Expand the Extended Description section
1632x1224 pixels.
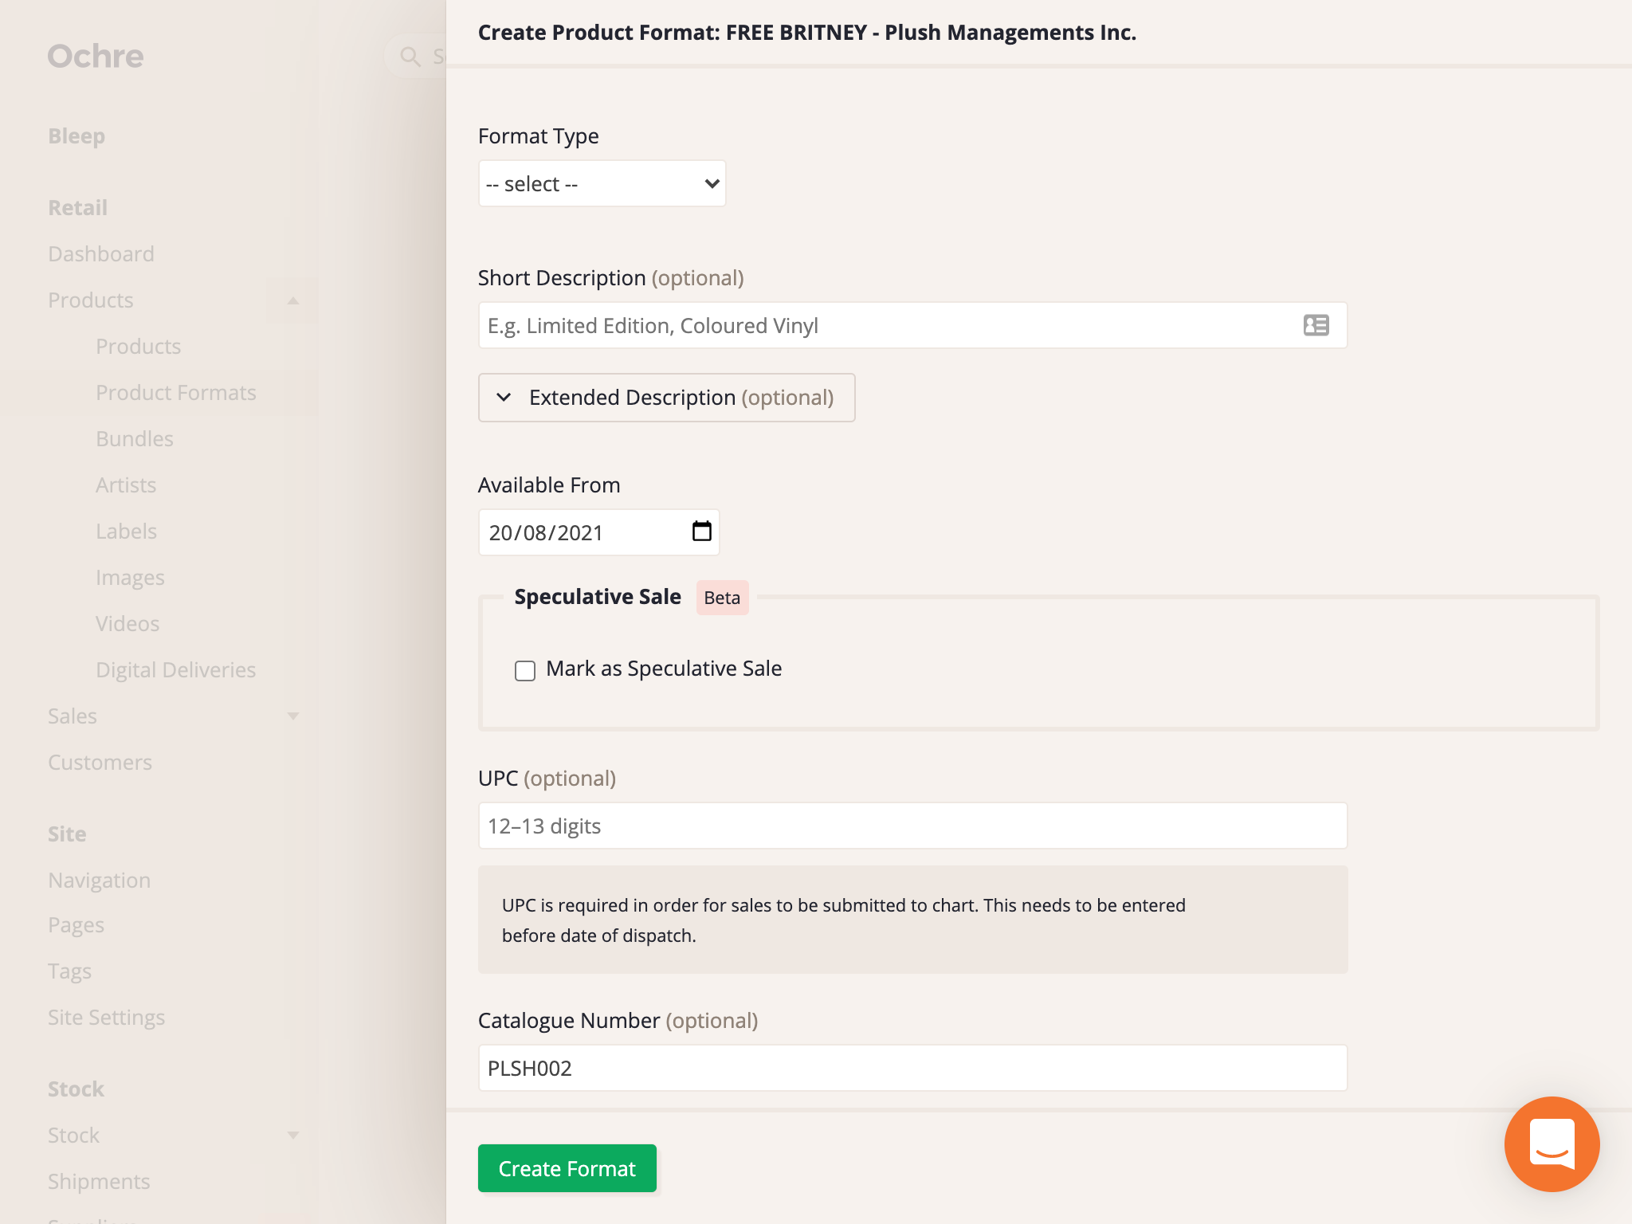coord(666,398)
